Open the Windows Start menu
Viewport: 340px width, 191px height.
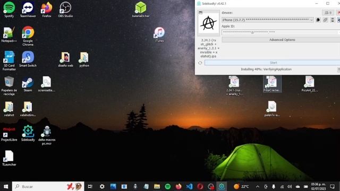[x=6, y=186]
